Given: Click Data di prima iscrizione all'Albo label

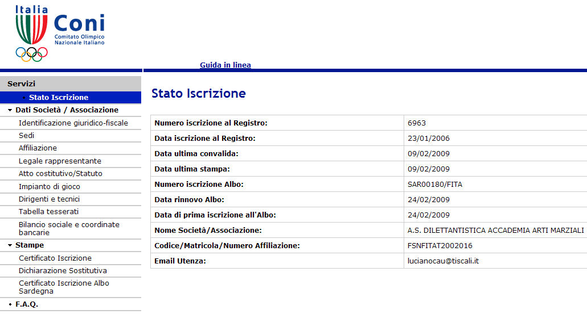Looking at the screenshot, I should 215,215.
